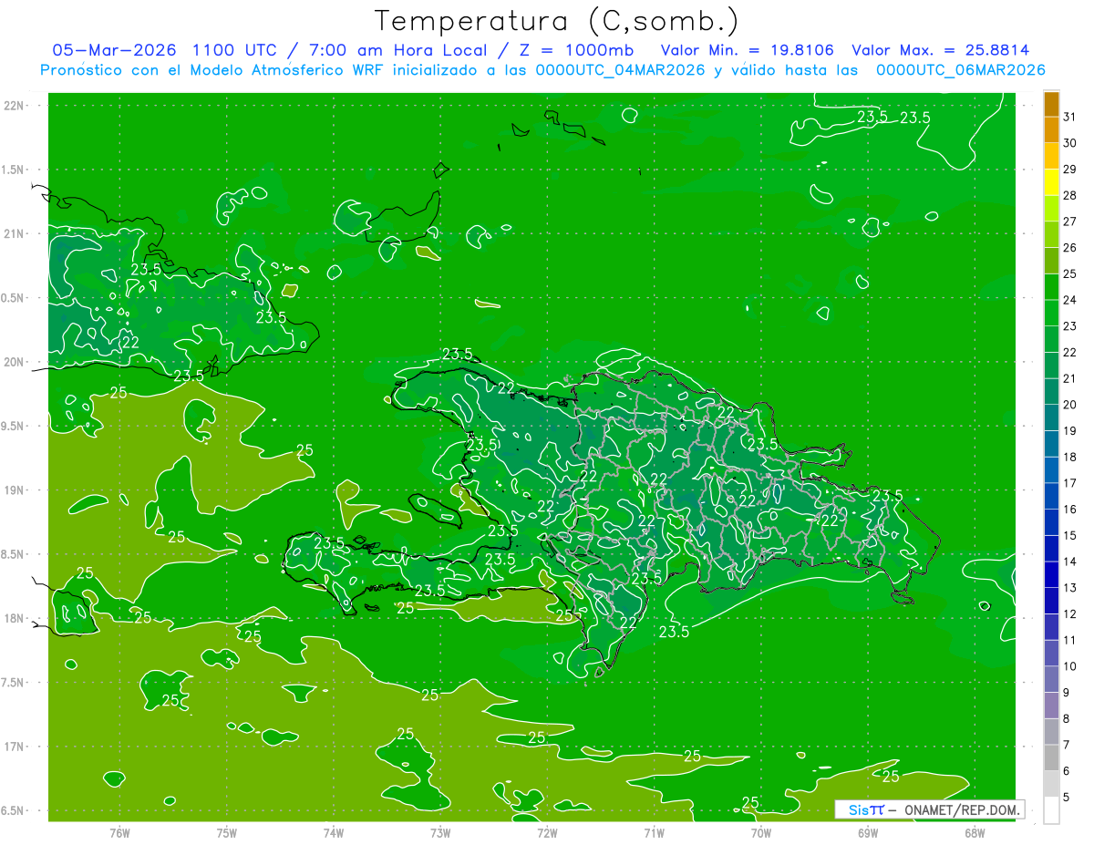This screenshot has width=1094, height=845.
Task: Pick the olive-green legend swatch between 25 and 26
Action: (x=1051, y=261)
